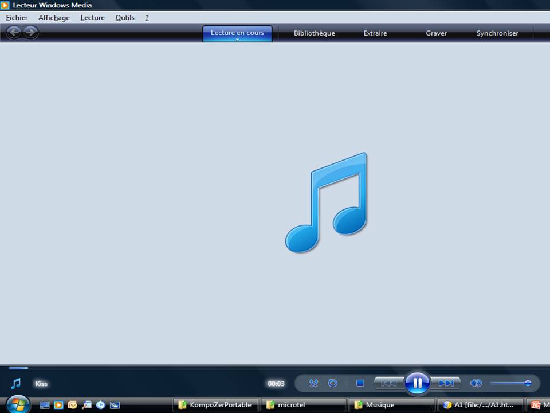This screenshot has width=550, height=413.
Task: Switch to the KompoZerPortable taskbar window
Action: tap(216, 405)
